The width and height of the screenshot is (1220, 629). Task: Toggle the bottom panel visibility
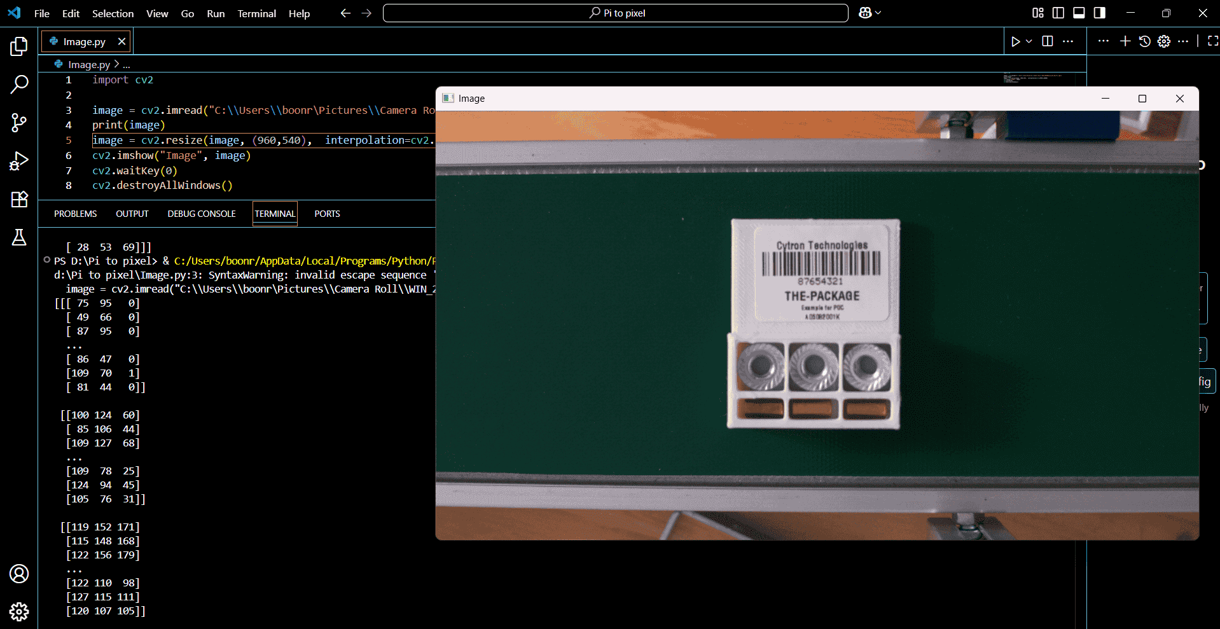(x=1079, y=12)
